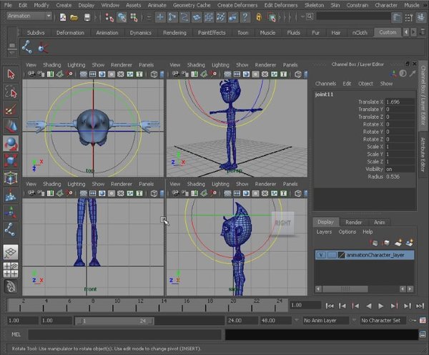The width and height of the screenshot is (429, 355).
Task: Toggle V visibility of animationCharacter_layer
Action: click(321, 254)
